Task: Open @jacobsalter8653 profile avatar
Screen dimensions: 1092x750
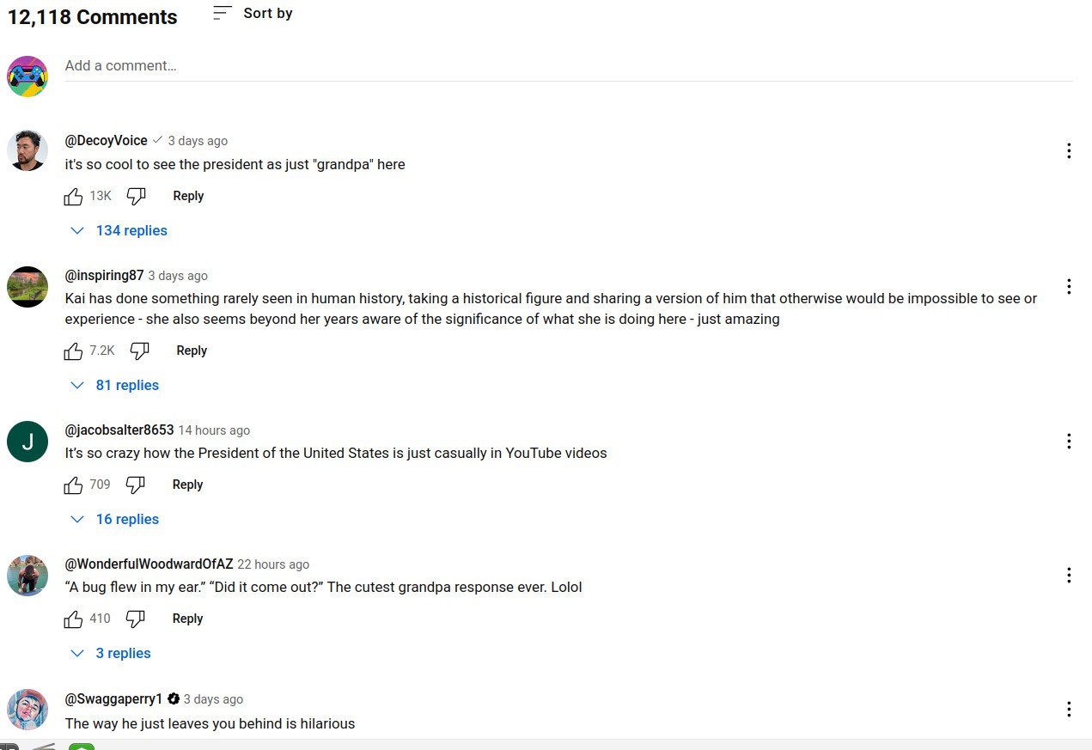Action: point(27,442)
